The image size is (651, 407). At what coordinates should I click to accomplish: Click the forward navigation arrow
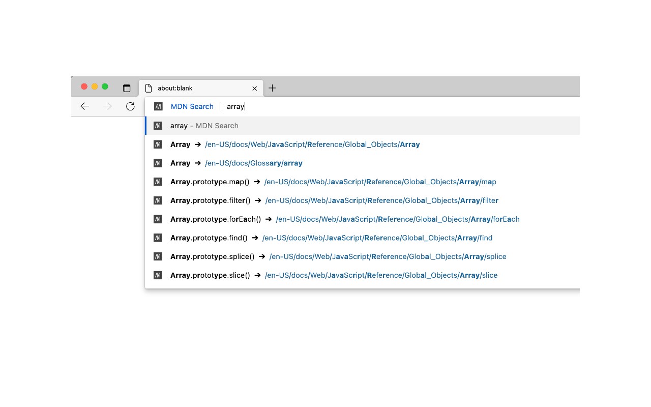tap(107, 106)
